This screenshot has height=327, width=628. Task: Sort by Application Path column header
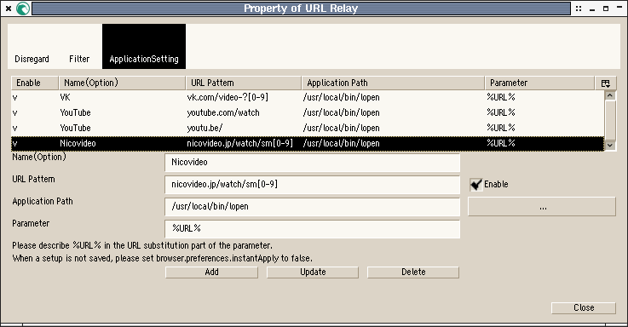[x=393, y=83]
